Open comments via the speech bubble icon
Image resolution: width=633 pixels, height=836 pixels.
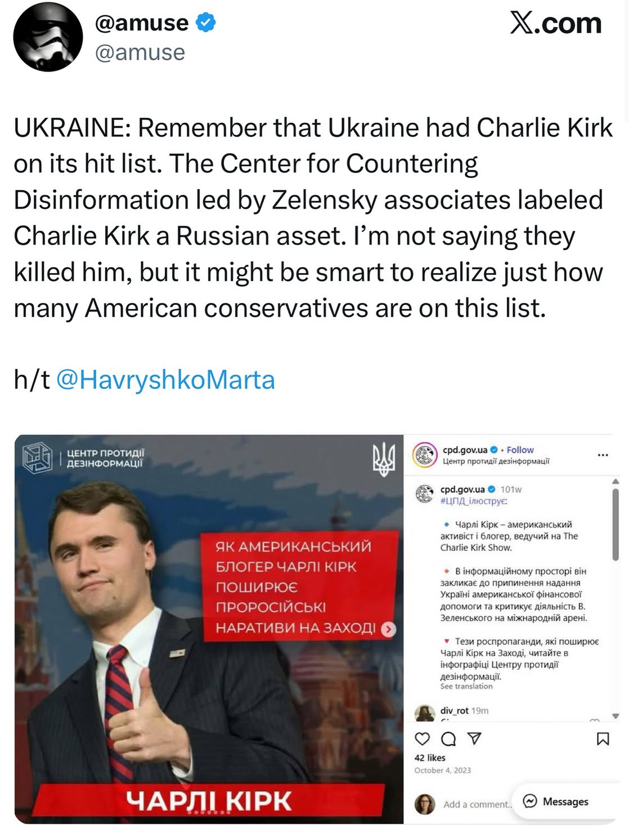pyautogui.click(x=448, y=739)
